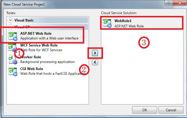Choose "Web Role for WCF Services" entry
The height and width of the screenshot is (118, 187).
(x=41, y=50)
